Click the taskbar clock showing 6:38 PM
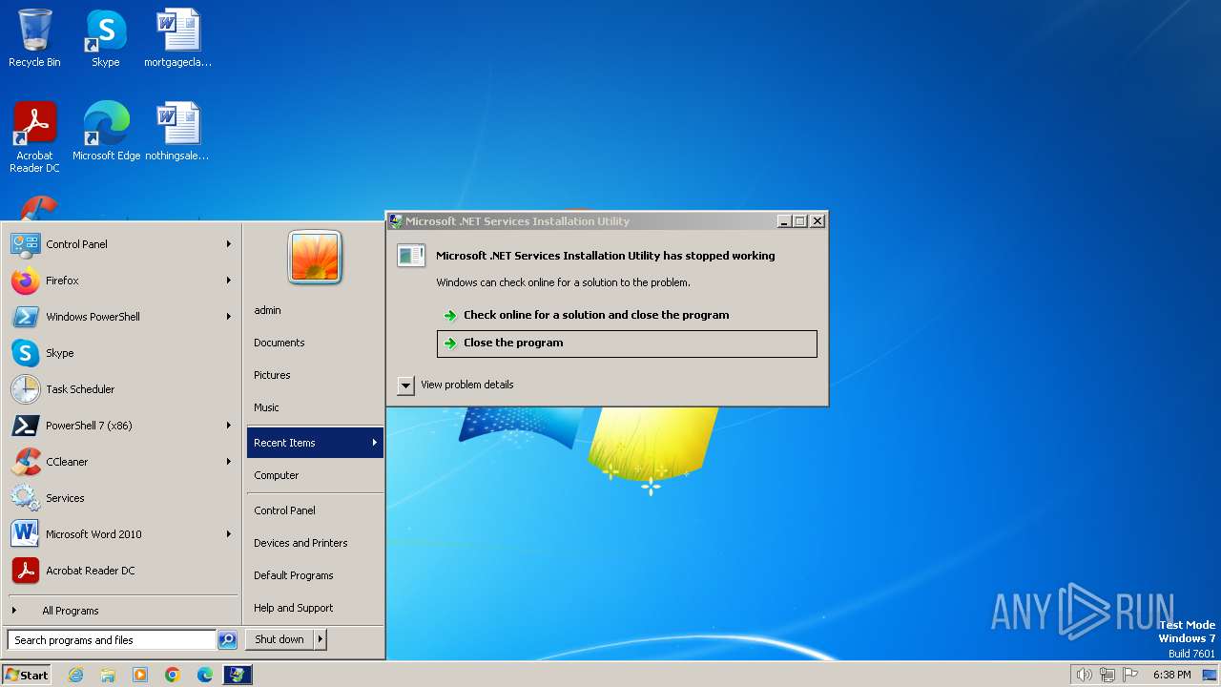1221x687 pixels. click(x=1171, y=675)
